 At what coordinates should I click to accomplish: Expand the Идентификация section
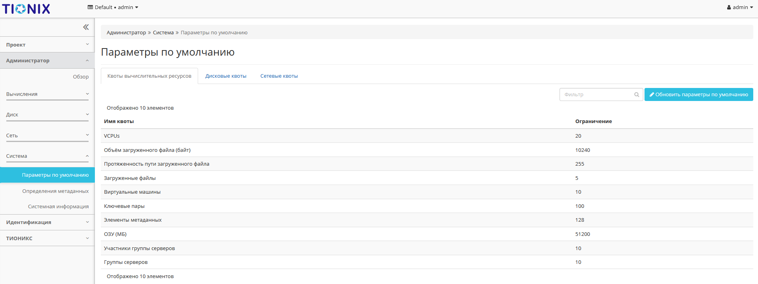click(47, 222)
